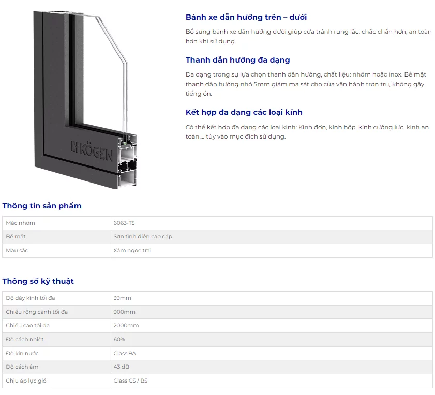The image size is (435, 395).
Task: Click the 'Độ cách nhiệt' label
Action: click(x=25, y=340)
